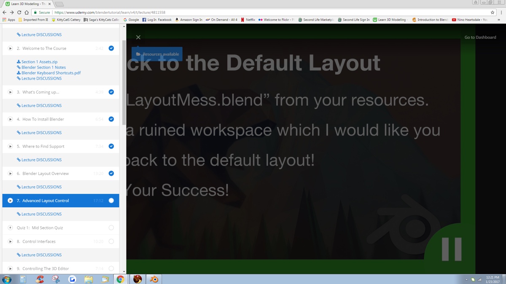Open the Introduction to Blender bookmark
The width and height of the screenshot is (506, 284).
(430, 20)
